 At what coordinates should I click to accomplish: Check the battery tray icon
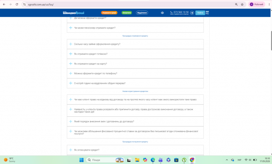(x=255, y=160)
